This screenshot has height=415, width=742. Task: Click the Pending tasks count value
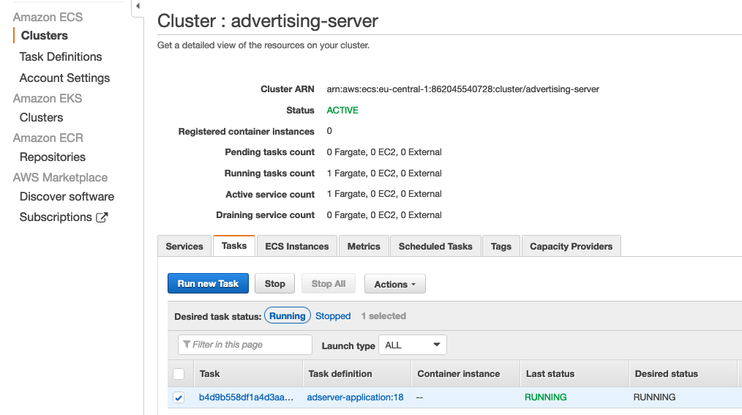click(383, 152)
